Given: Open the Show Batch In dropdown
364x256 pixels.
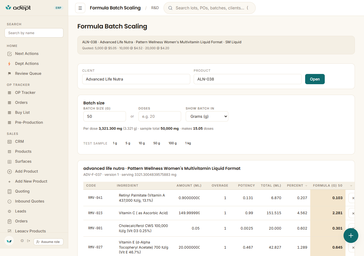Looking at the screenshot, I should (x=207, y=116).
